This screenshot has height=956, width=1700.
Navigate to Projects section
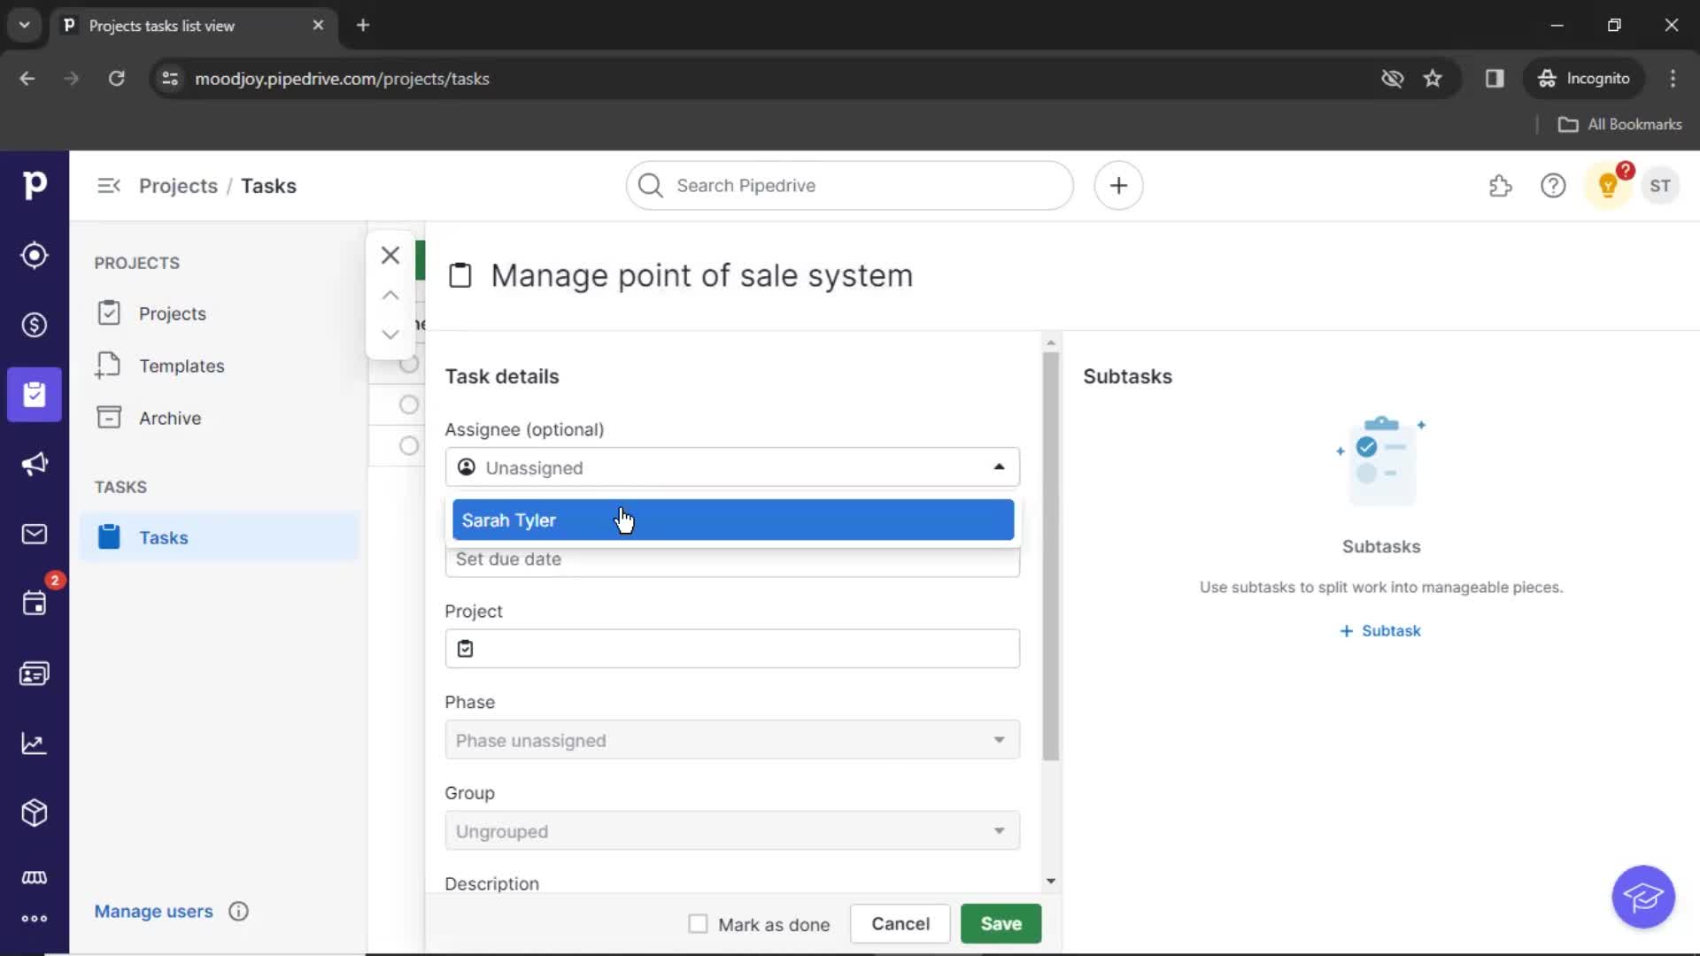(172, 312)
